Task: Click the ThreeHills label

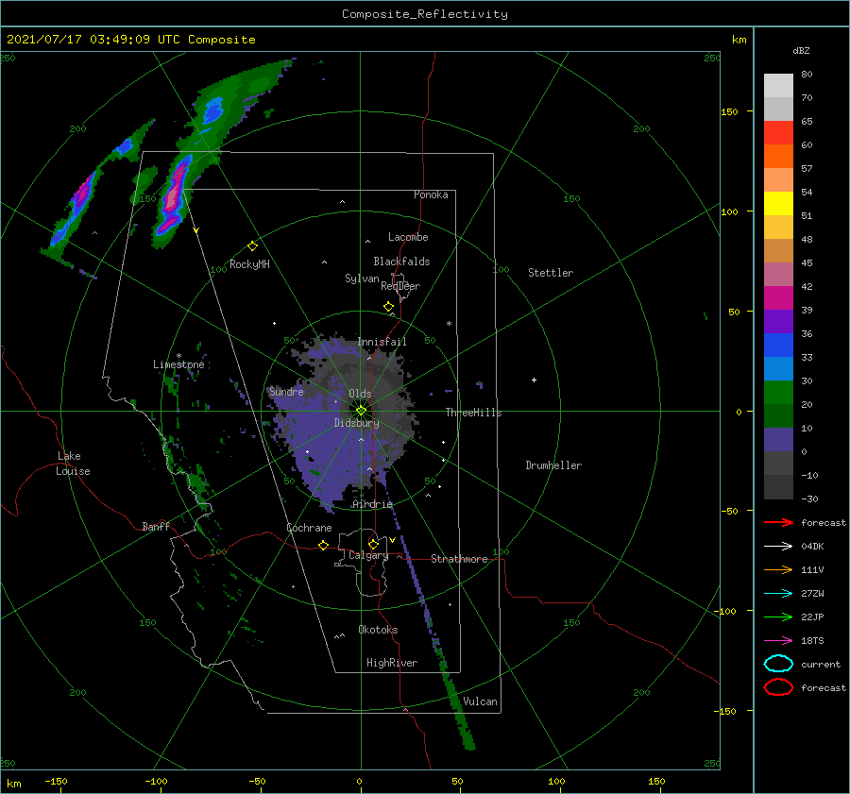Action: tap(474, 413)
